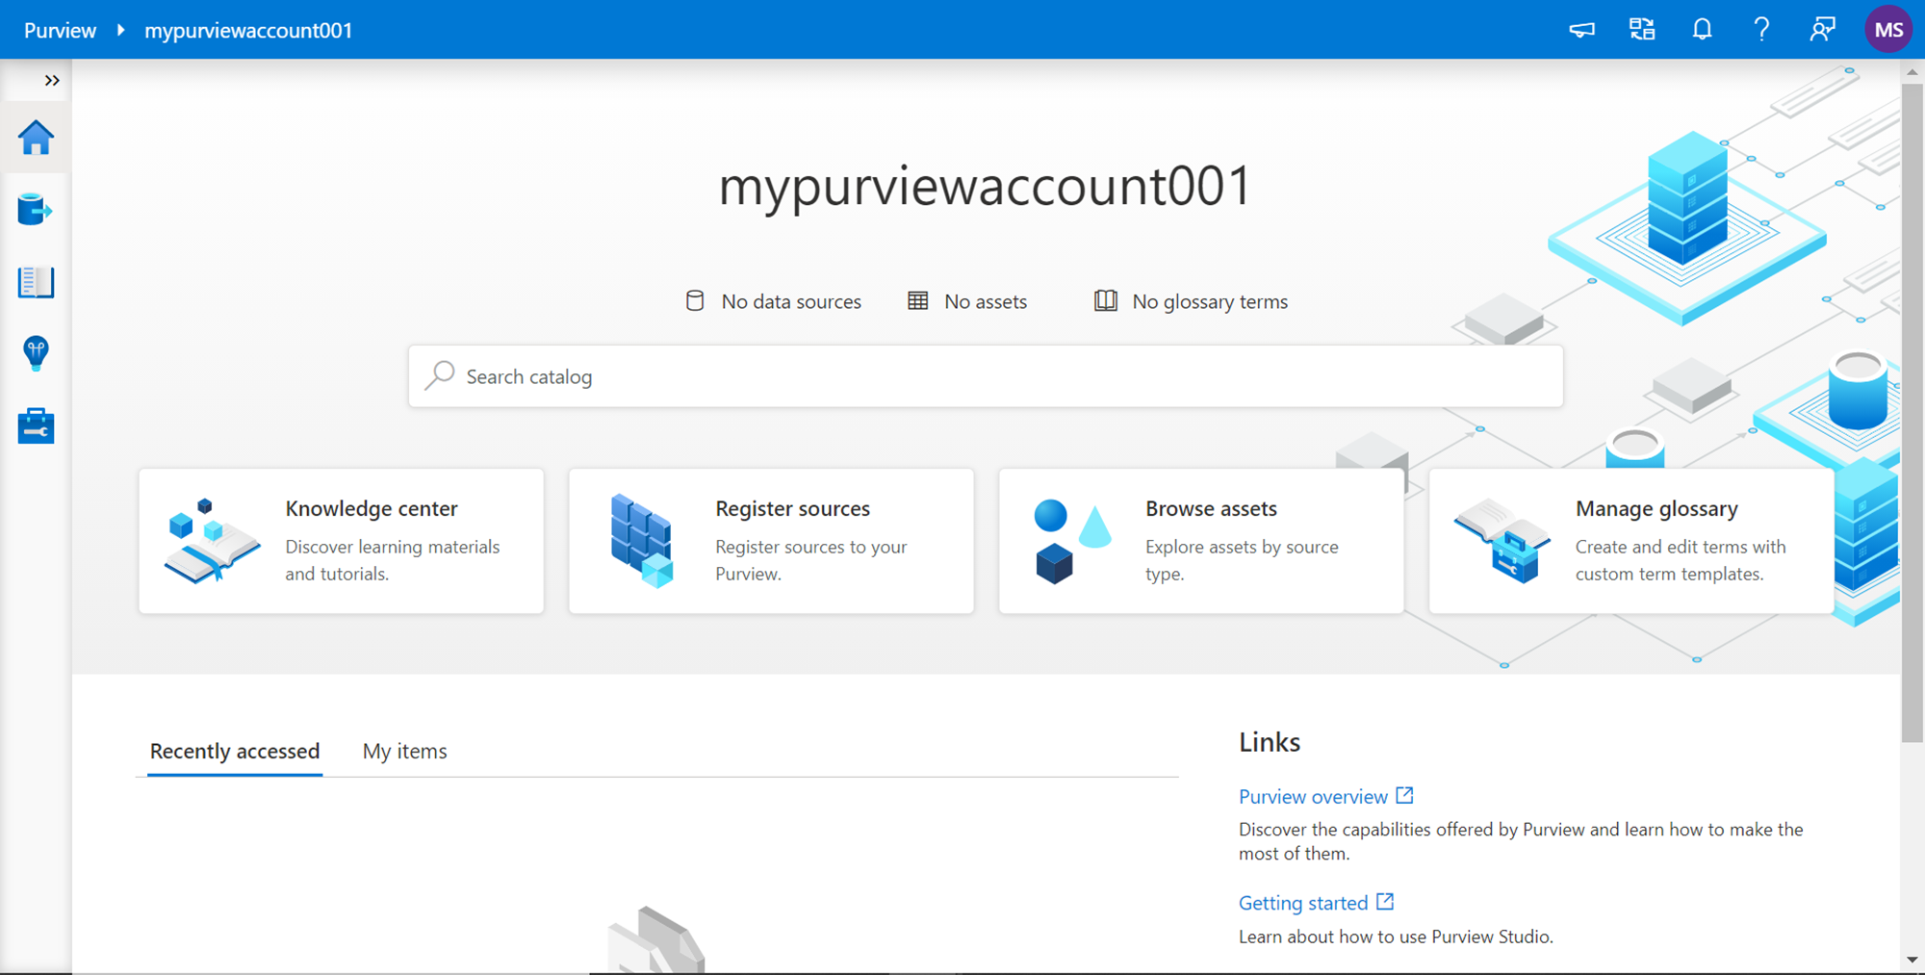Screen dimensions: 1925x975
Task: Click the 'No glossary terms' text
Action: (x=1210, y=302)
